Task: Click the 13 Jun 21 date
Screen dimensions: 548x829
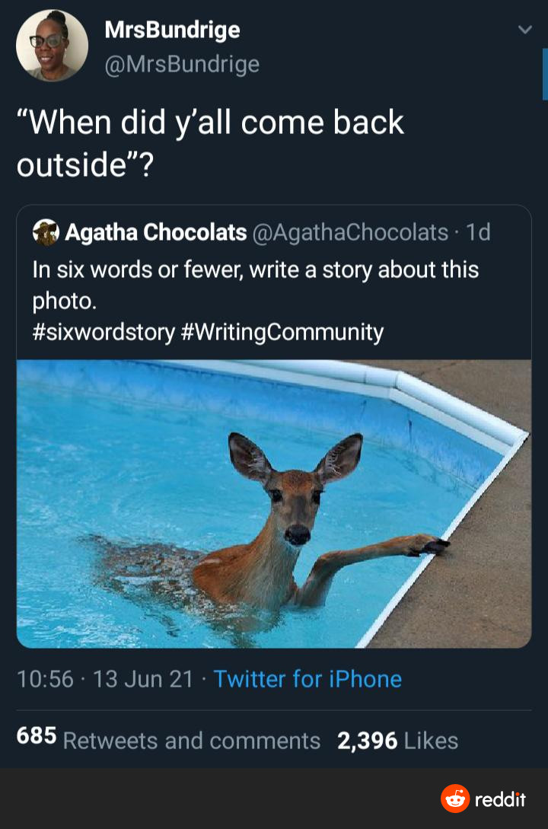Action: (143, 678)
